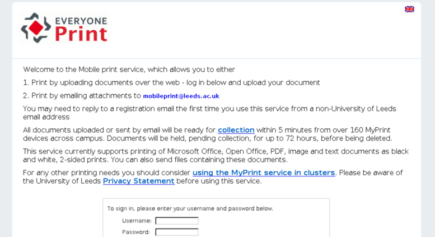The width and height of the screenshot is (435, 237).
Task: Click the UK flag language icon
Action: pos(409,9)
